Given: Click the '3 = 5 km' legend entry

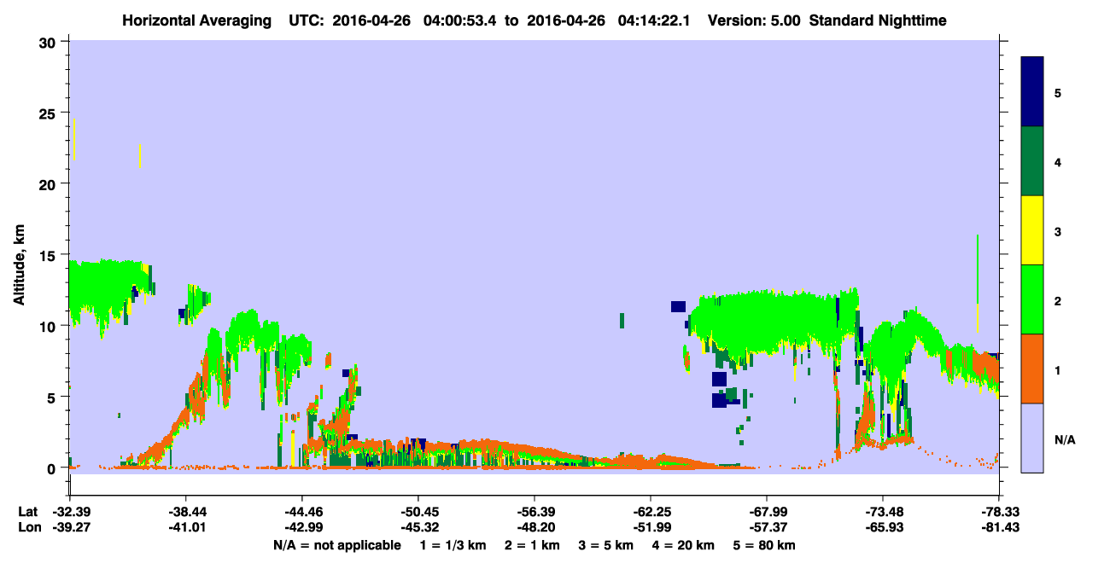Looking at the screenshot, I should point(605,545).
